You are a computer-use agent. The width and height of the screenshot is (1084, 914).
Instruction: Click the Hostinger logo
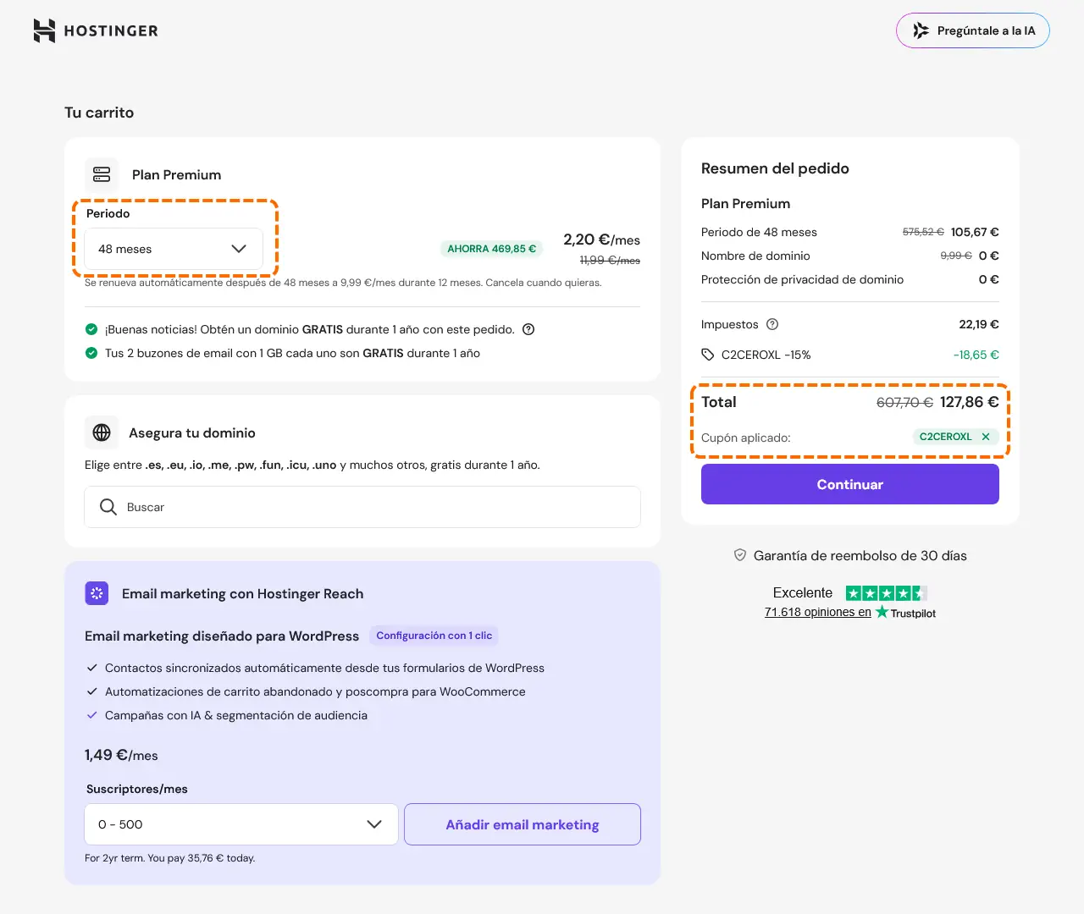(96, 30)
